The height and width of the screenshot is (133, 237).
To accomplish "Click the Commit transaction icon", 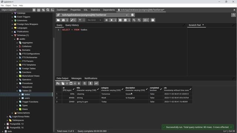I will 134,20.
